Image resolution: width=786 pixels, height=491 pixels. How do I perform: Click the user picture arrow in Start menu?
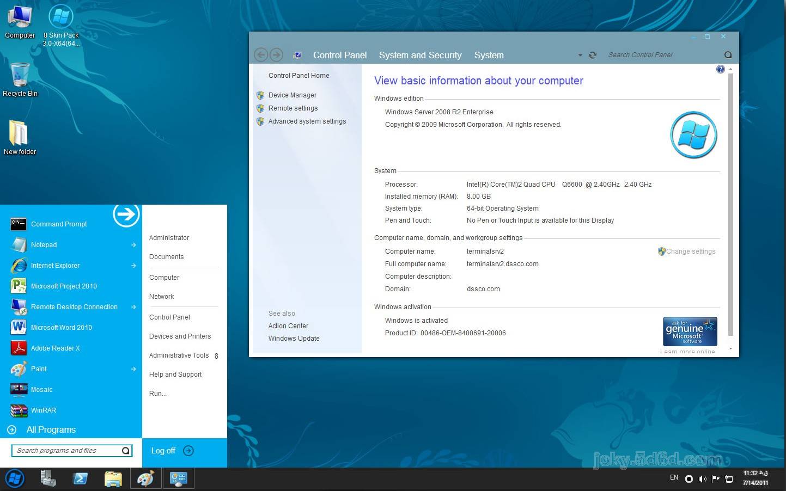[126, 214]
